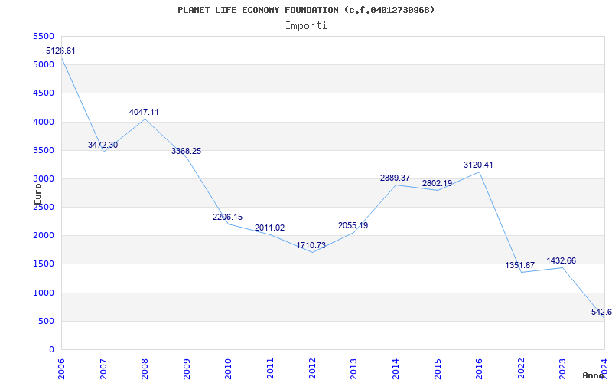612x383 pixels.
Task: Click the y-axis tick 3500
Action: [44, 150]
